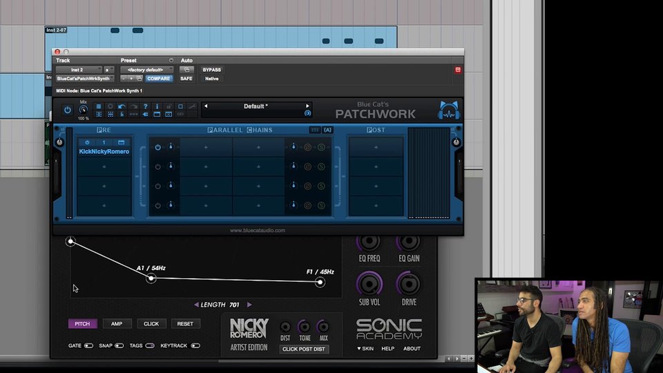The height and width of the screenshot is (373, 663).
Task: Click the Mix knob in PatchWork
Action: pos(84,110)
